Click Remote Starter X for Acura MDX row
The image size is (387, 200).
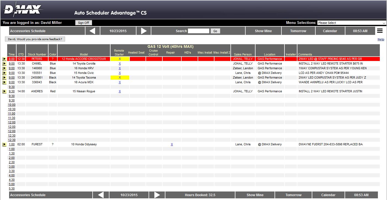120,82
